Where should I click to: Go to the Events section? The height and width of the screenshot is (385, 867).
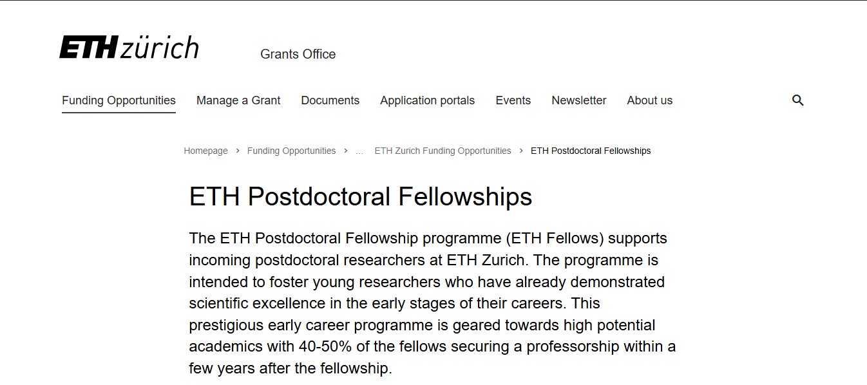click(x=513, y=100)
